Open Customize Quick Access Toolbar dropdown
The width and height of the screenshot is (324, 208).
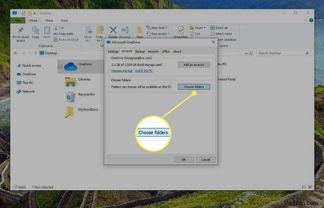point(34,13)
